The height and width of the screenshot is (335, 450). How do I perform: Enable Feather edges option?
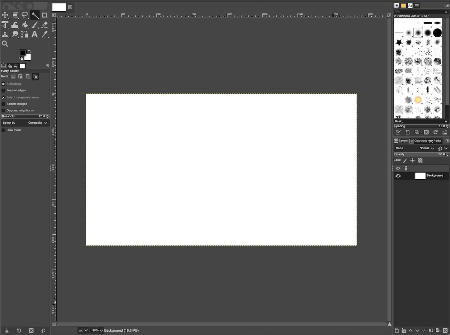[3, 90]
